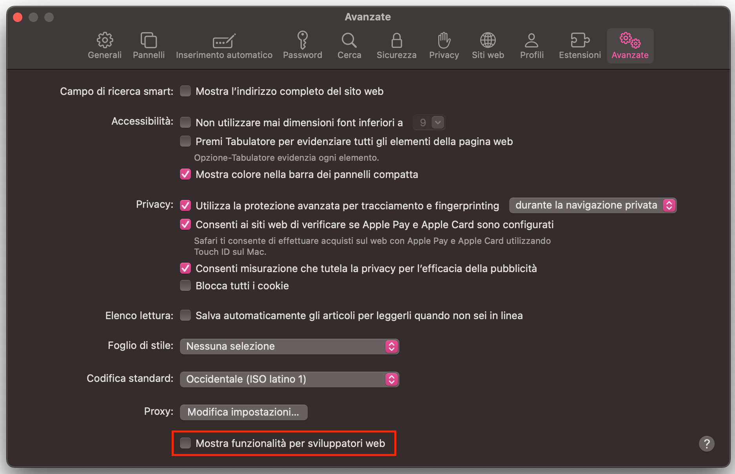735x474 pixels.
Task: Enable Blocca tutti i cookie
Action: (185, 285)
